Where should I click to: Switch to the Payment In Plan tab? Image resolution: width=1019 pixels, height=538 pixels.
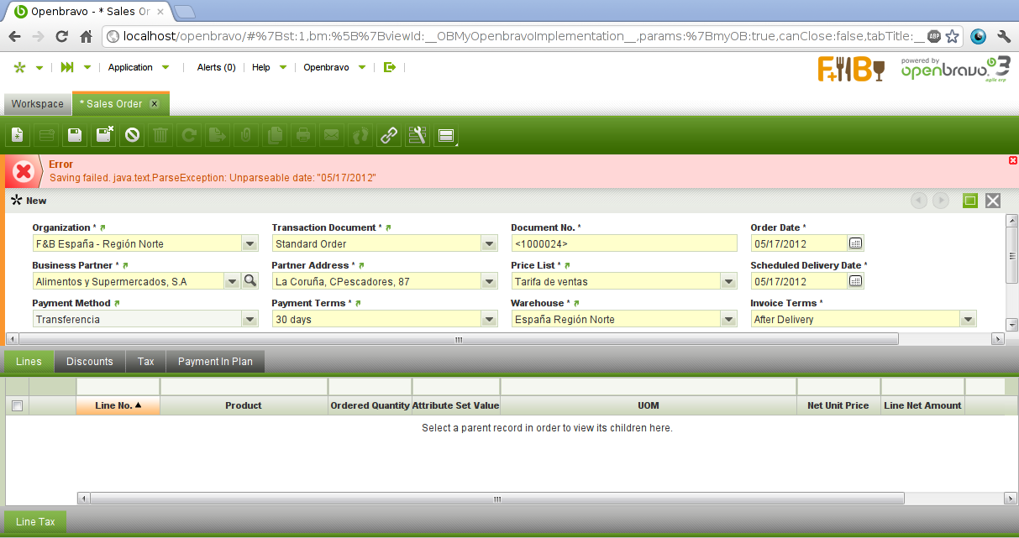(216, 362)
